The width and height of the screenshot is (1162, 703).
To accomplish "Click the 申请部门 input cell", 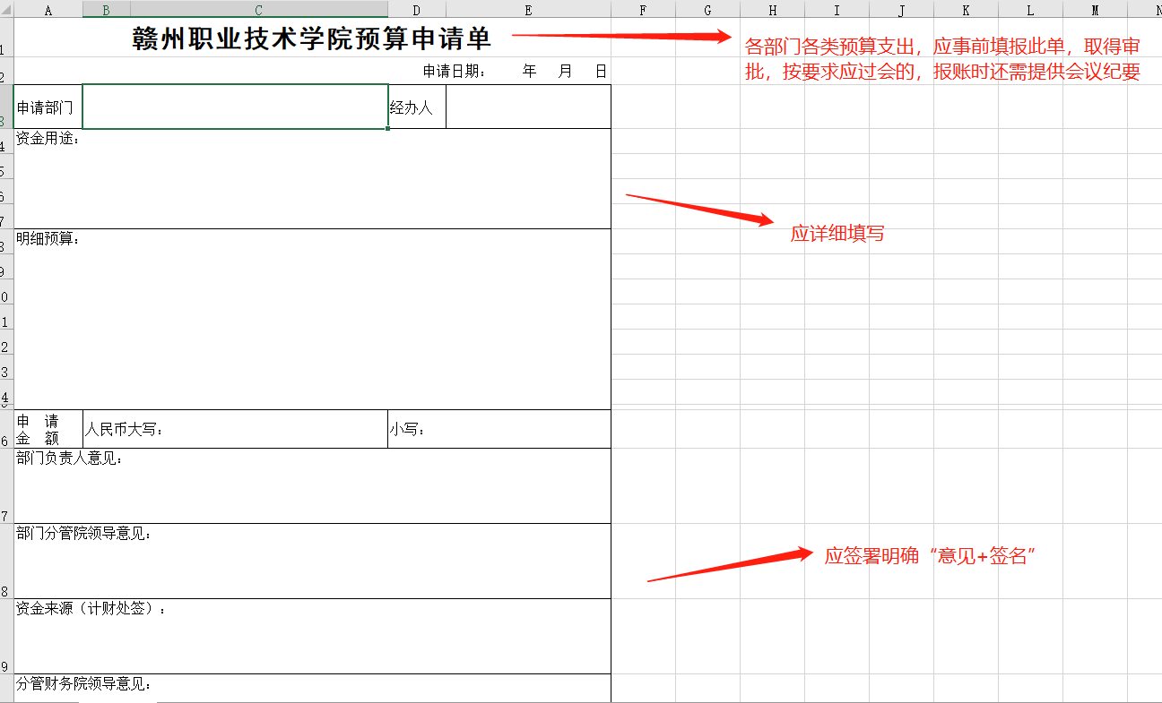I will click(235, 107).
